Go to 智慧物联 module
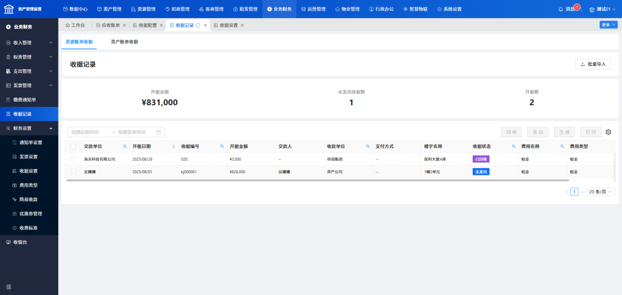The image size is (622, 295). (x=415, y=9)
